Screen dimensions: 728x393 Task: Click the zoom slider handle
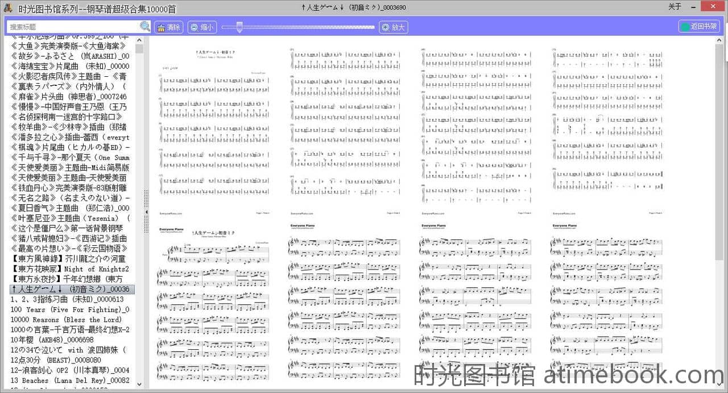pyautogui.click(x=239, y=27)
